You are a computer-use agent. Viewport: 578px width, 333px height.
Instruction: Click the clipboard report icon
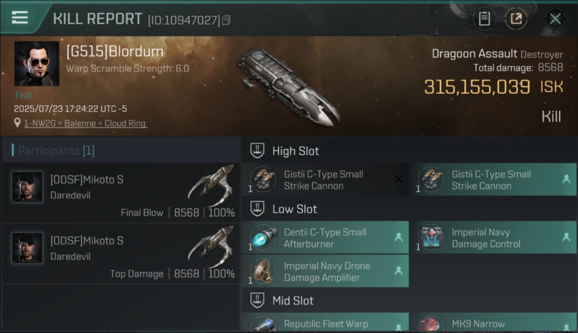click(x=484, y=19)
